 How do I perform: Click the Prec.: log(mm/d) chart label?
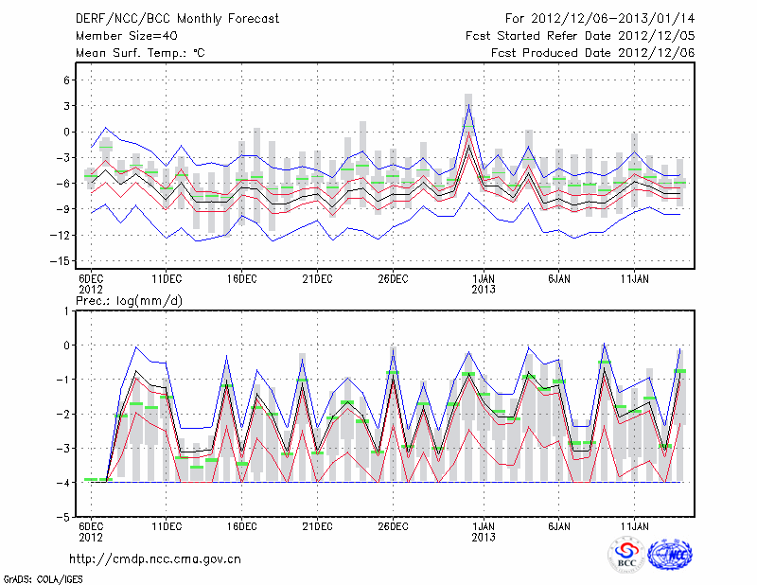[129, 300]
